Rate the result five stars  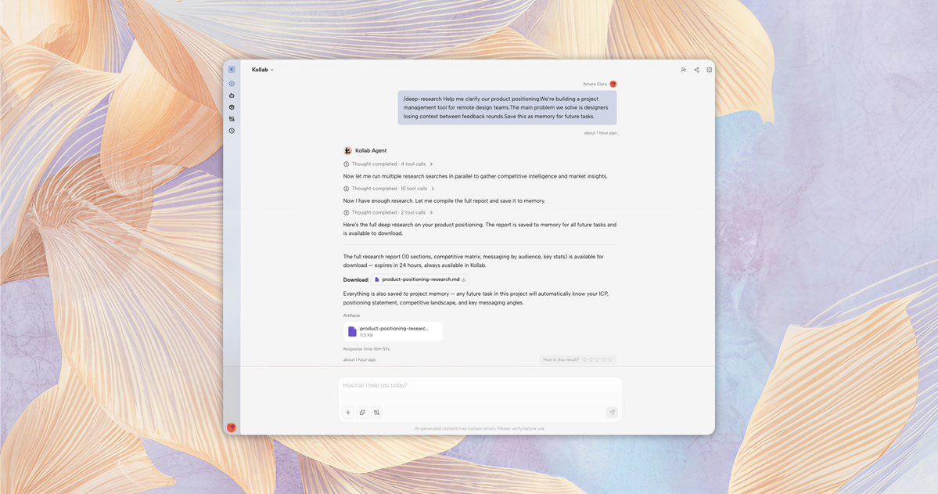[x=610, y=360]
